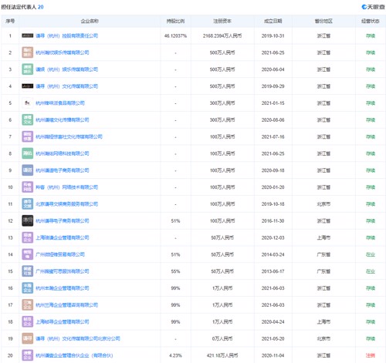Click the 企业名称 column header
The image size is (386, 363).
click(90, 21)
